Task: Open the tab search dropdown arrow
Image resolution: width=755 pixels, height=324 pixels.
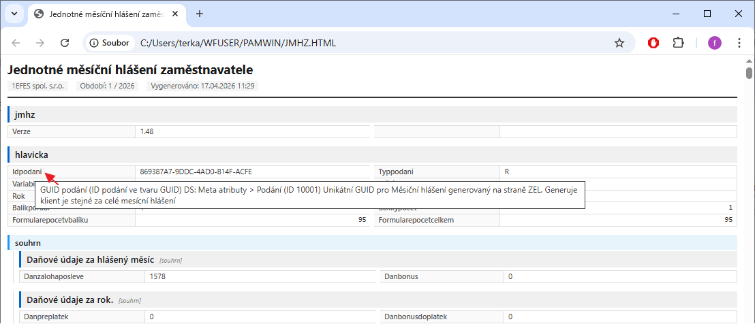Action: coord(14,14)
